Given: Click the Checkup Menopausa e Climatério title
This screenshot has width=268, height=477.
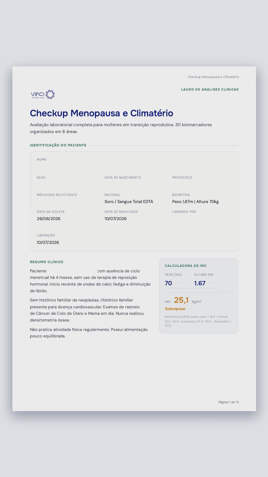Looking at the screenshot, I should [102, 113].
